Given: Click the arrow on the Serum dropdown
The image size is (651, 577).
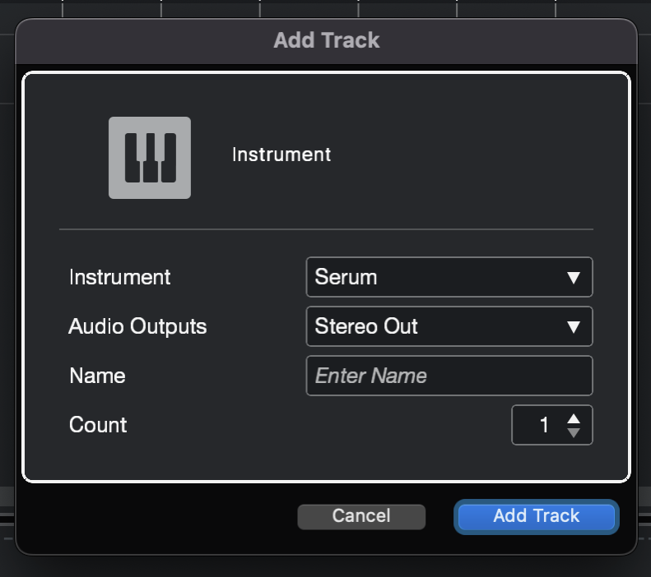Looking at the screenshot, I should [574, 277].
